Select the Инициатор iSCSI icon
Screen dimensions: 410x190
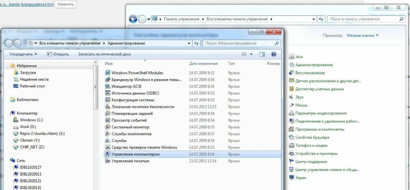[x=108, y=86]
